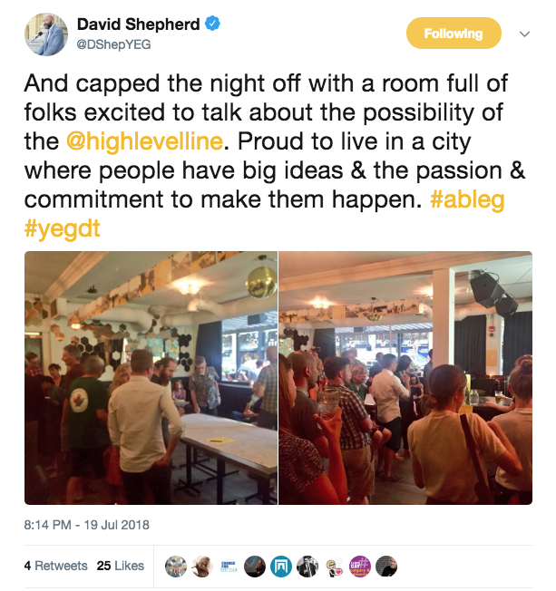View the 4 Retweets list

(x=56, y=566)
